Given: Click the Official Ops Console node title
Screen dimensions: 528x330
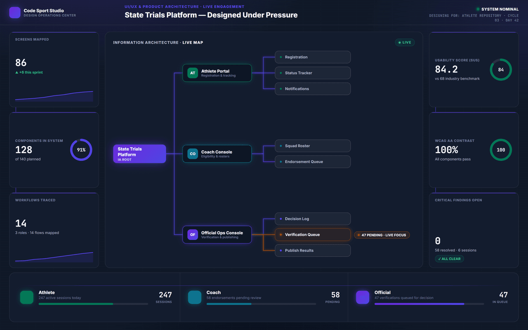Looking at the screenshot, I should pyautogui.click(x=222, y=233).
